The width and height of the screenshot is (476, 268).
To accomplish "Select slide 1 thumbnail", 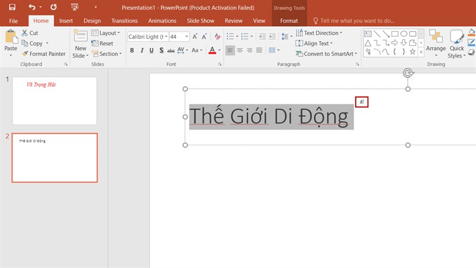I will (55, 101).
